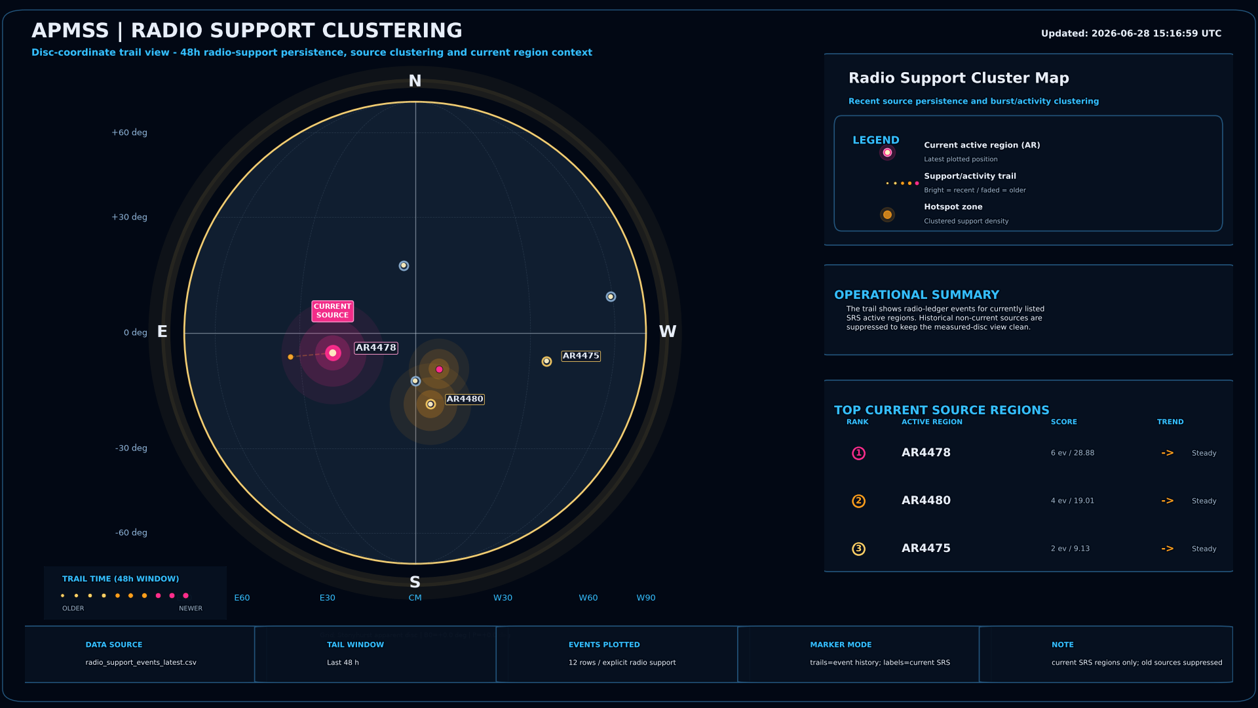Click the oldest yellow dot in trail time legend
The height and width of the screenshot is (708, 1258).
tap(63, 596)
